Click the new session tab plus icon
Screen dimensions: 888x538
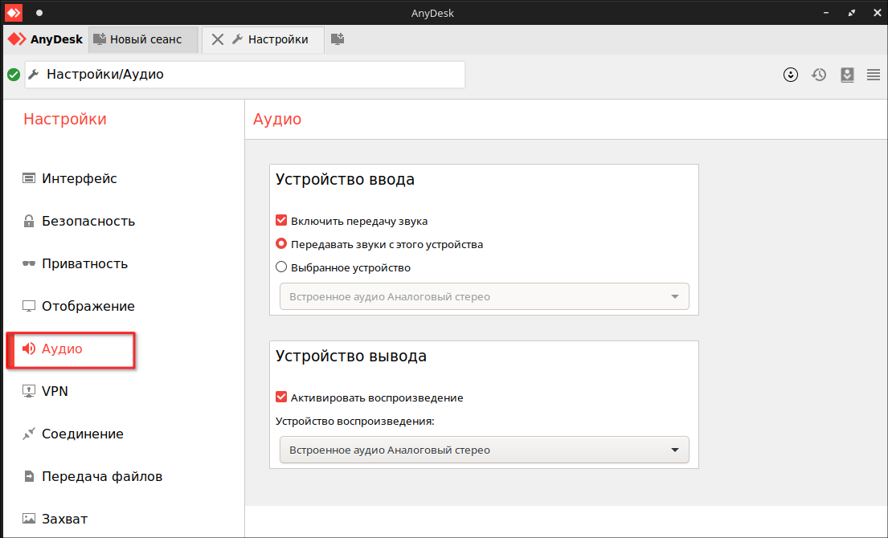(x=338, y=39)
